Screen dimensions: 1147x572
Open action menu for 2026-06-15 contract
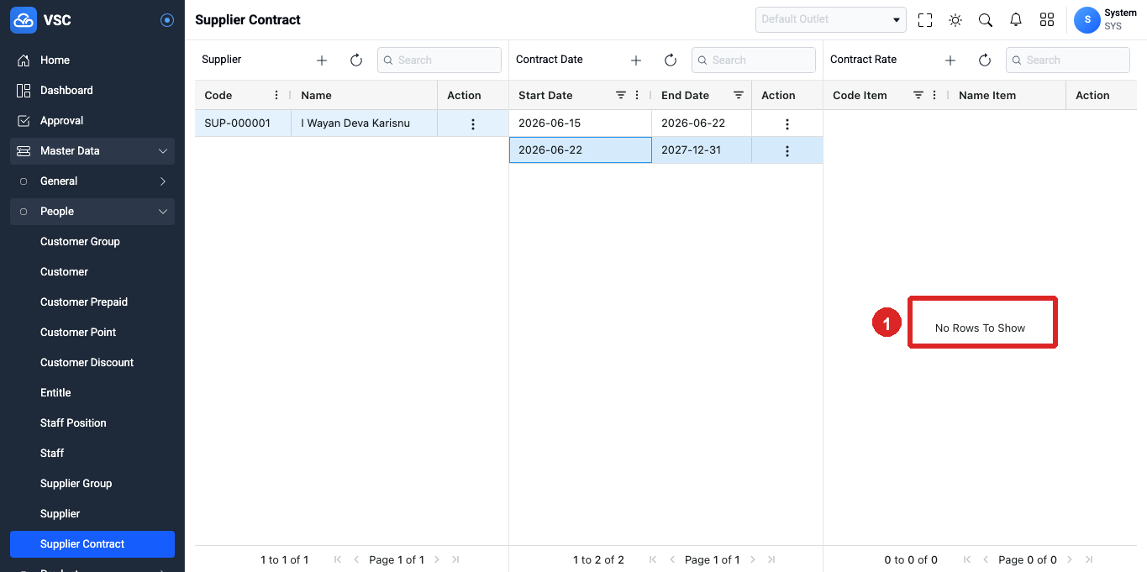(x=787, y=124)
